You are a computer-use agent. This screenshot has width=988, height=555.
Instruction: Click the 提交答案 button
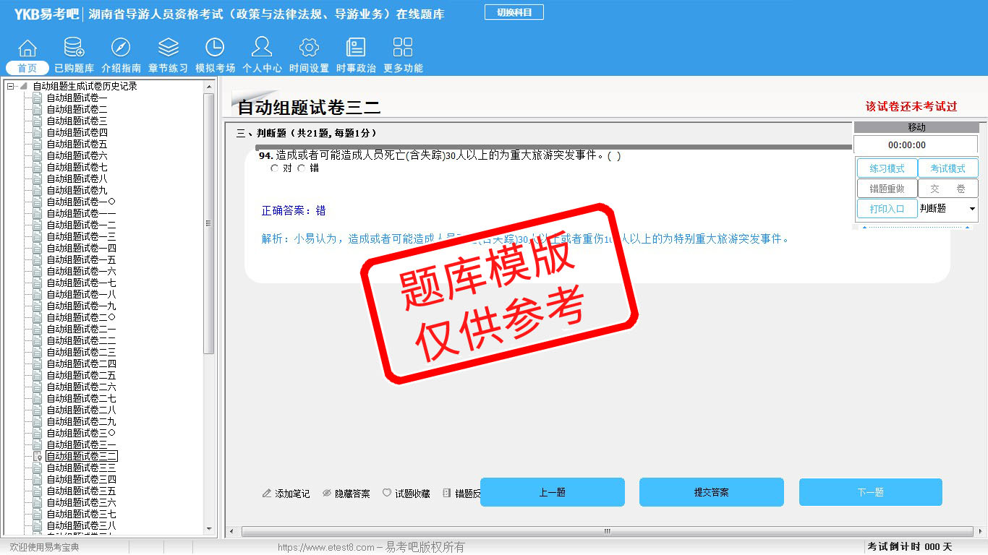tap(711, 492)
